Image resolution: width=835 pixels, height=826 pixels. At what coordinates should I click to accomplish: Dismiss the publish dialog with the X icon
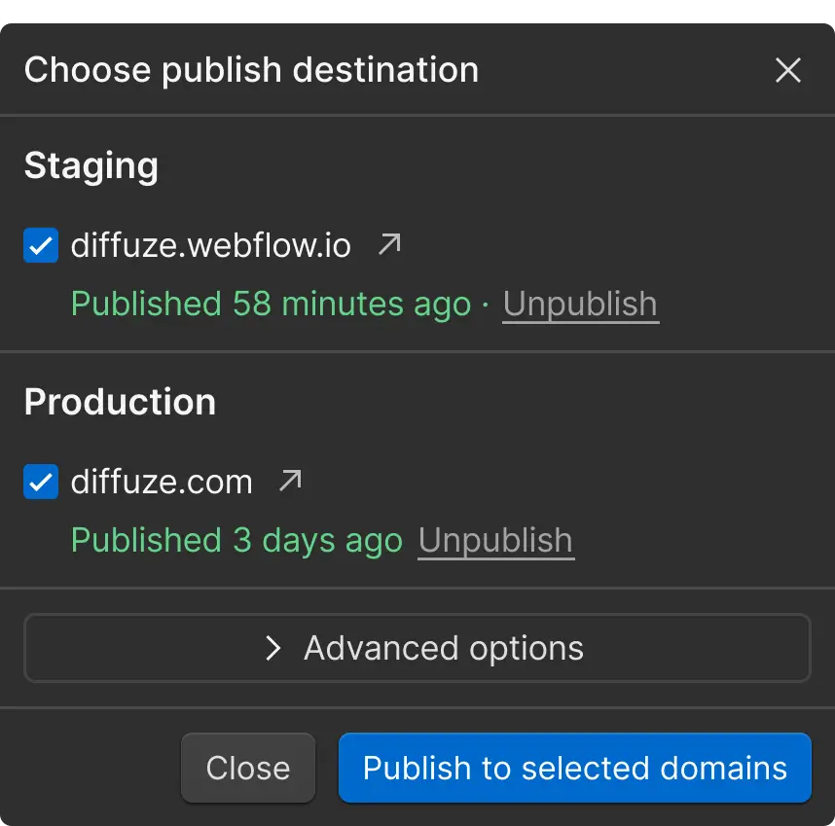(x=787, y=70)
